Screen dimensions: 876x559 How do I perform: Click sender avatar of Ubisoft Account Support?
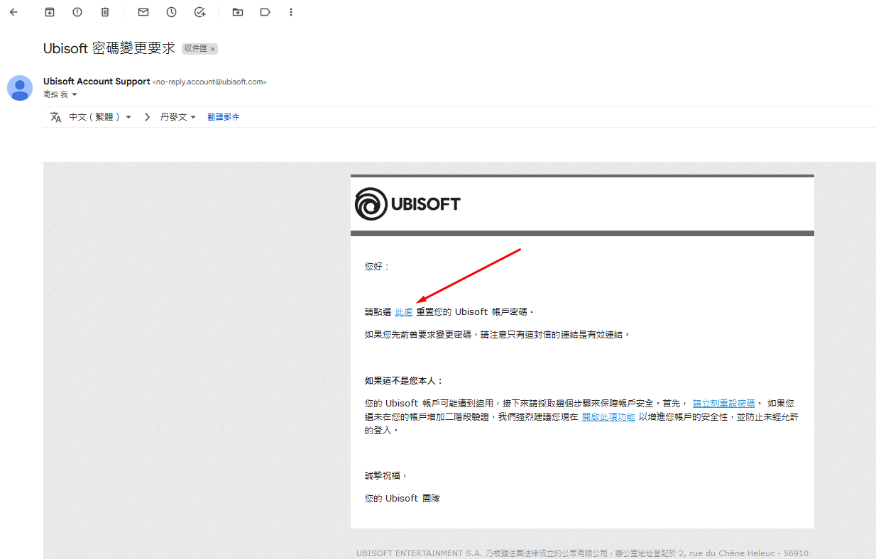coord(20,88)
